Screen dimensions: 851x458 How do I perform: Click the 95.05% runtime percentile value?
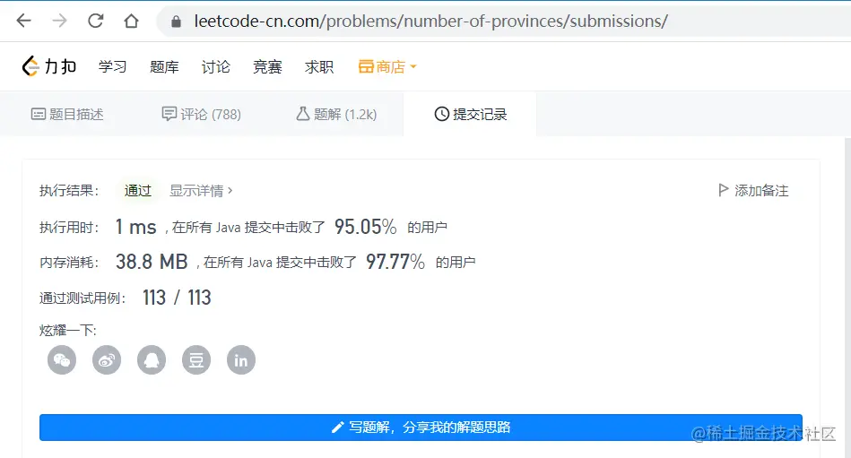click(x=365, y=227)
